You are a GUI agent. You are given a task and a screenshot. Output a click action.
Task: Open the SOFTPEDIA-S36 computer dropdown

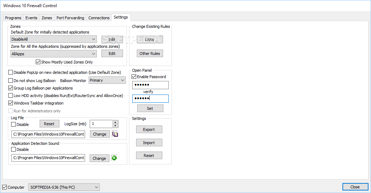[64, 187]
